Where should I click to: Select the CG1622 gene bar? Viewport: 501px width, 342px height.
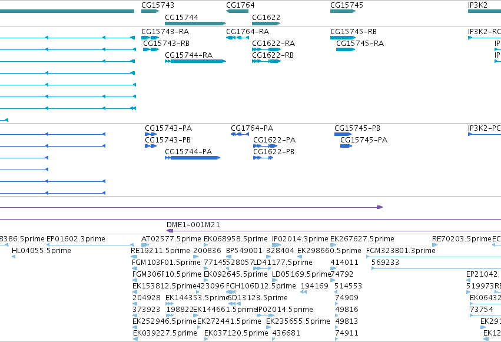266,24
